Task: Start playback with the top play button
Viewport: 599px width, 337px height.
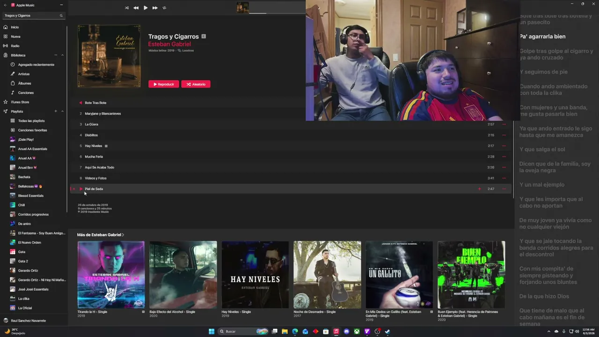Action: 146,8
